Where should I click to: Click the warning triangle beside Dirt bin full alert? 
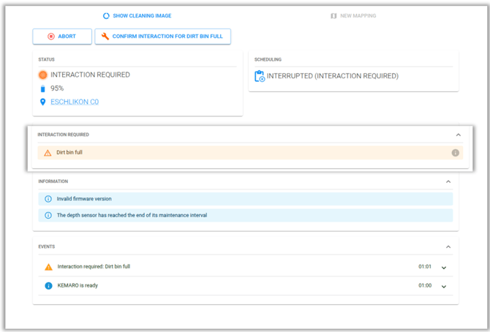(48, 153)
